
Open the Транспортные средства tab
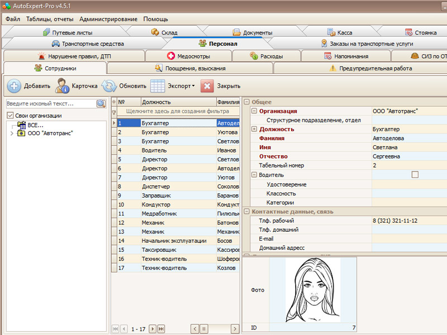[88, 44]
